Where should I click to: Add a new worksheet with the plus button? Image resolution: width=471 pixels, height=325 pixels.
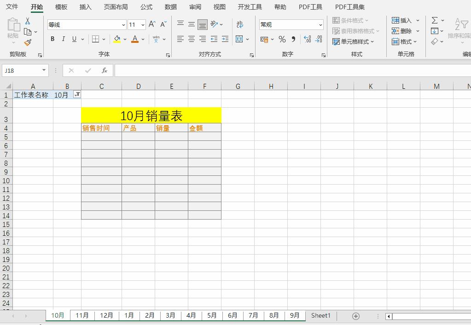click(x=356, y=315)
